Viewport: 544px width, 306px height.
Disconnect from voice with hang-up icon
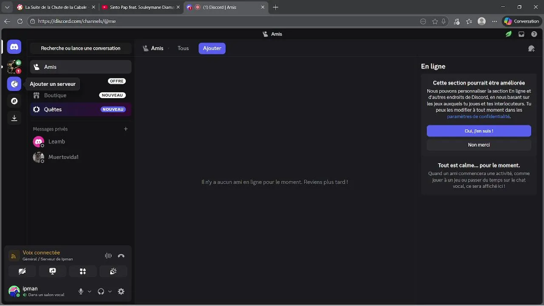[121, 256]
